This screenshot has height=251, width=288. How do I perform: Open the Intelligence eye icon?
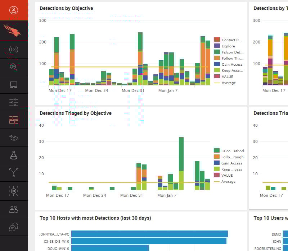tap(14, 138)
